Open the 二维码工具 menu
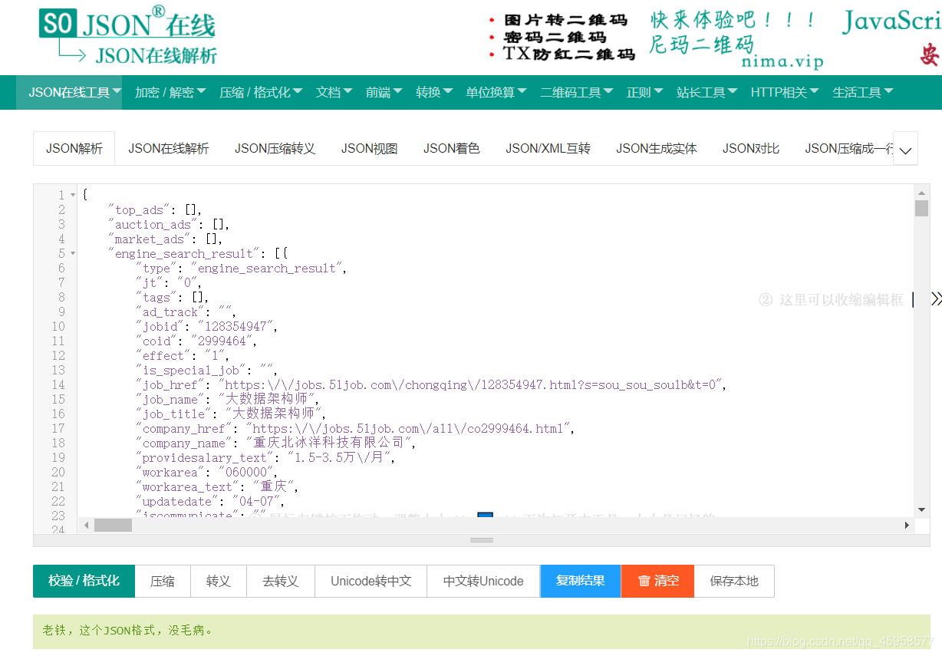942x656 pixels. tap(577, 92)
